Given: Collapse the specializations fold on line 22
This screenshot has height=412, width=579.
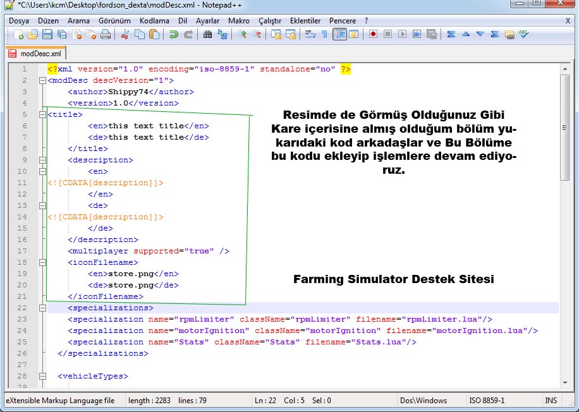Looking at the screenshot, I should (42, 308).
